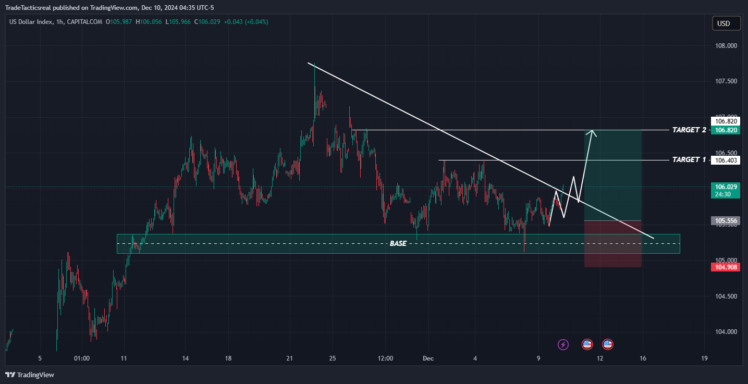748x384 pixels.
Task: Click the 25 date axis label
Action: point(333,358)
